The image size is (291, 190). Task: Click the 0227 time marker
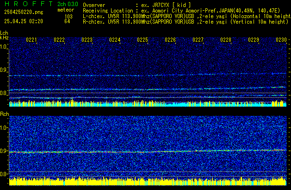198,40
